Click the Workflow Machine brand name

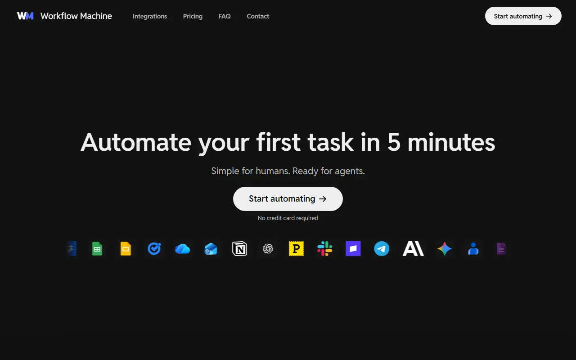76,16
